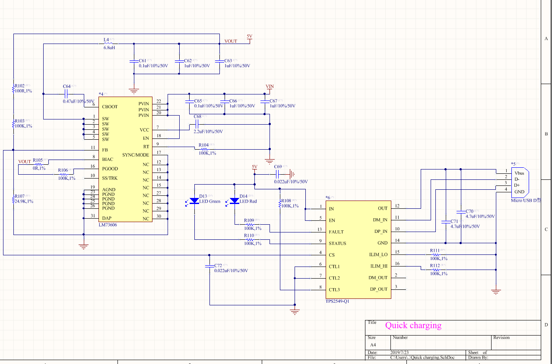Click the R102 100R,1% label
552x364 pixels.
pos(23,88)
